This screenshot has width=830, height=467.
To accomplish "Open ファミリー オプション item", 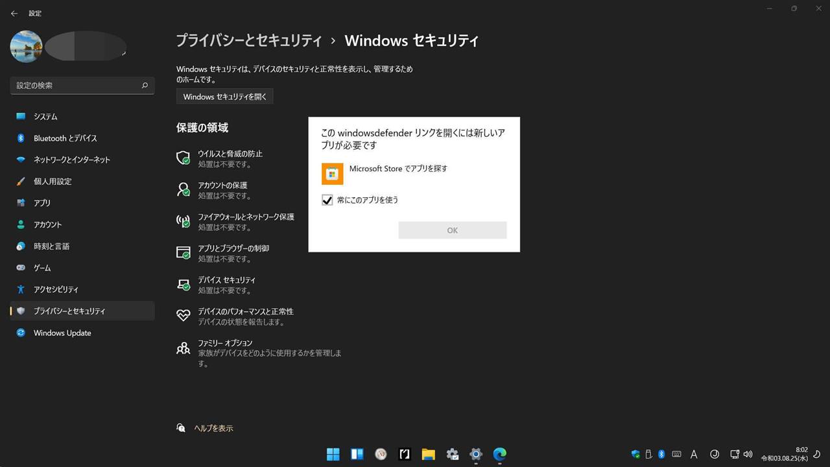I will click(x=259, y=353).
